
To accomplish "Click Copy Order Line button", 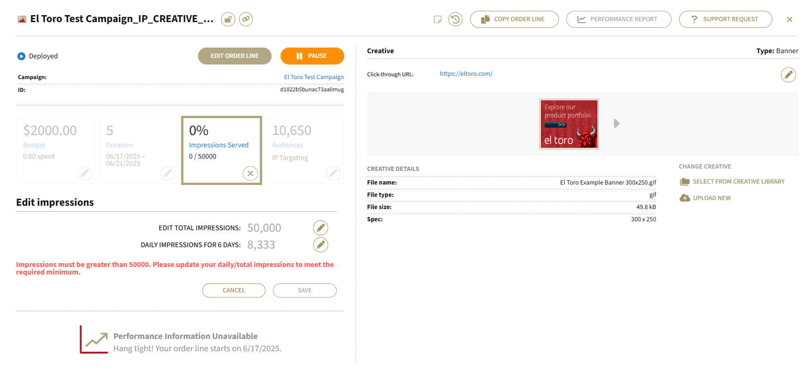I will point(514,19).
